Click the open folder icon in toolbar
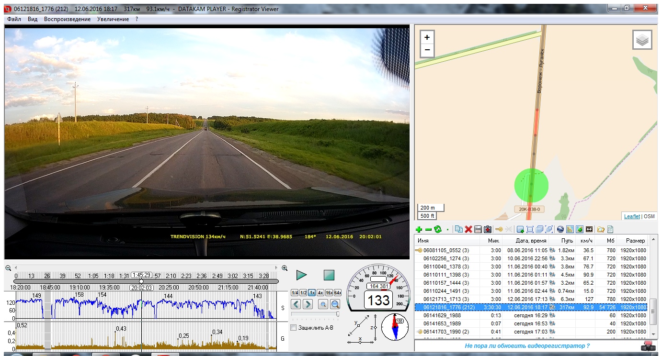This screenshot has width=662, height=356. [600, 230]
